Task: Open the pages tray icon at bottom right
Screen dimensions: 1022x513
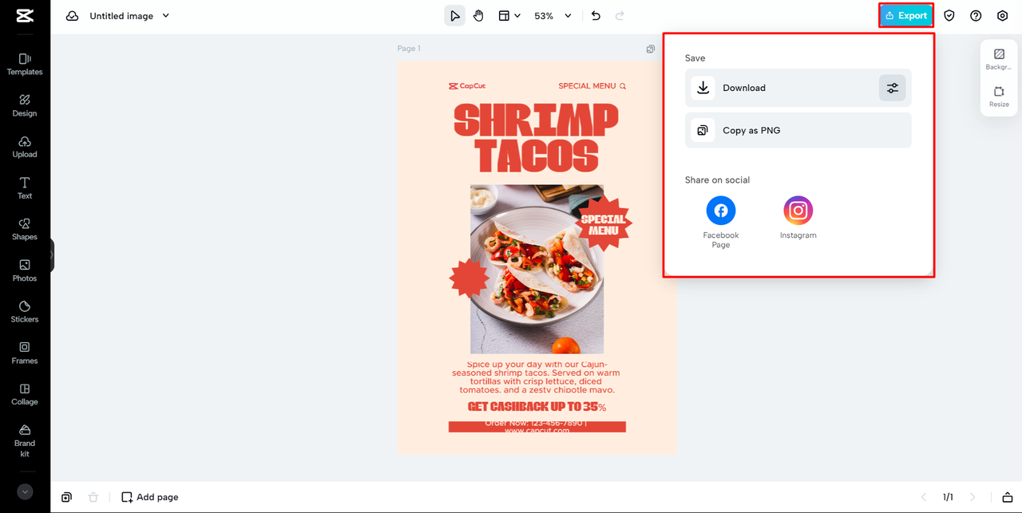Action: (1007, 497)
